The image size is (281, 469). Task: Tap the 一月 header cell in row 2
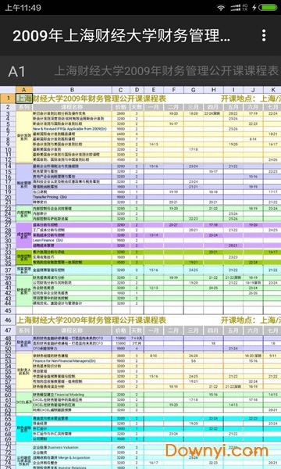154,107
